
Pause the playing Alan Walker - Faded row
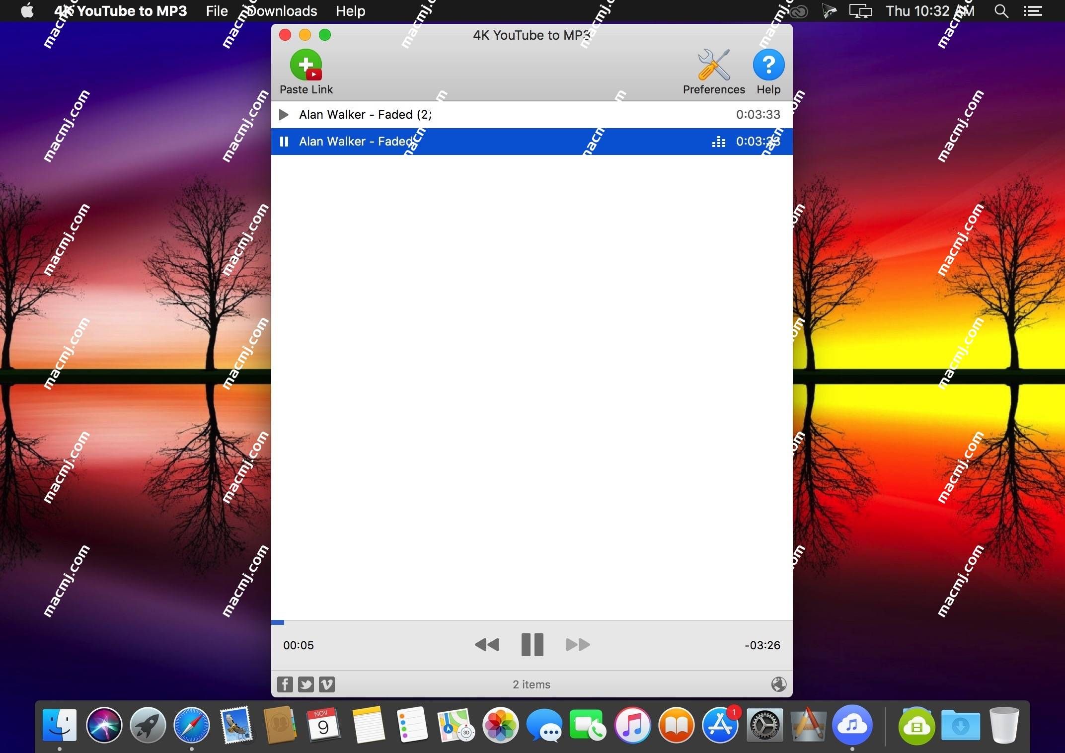284,142
